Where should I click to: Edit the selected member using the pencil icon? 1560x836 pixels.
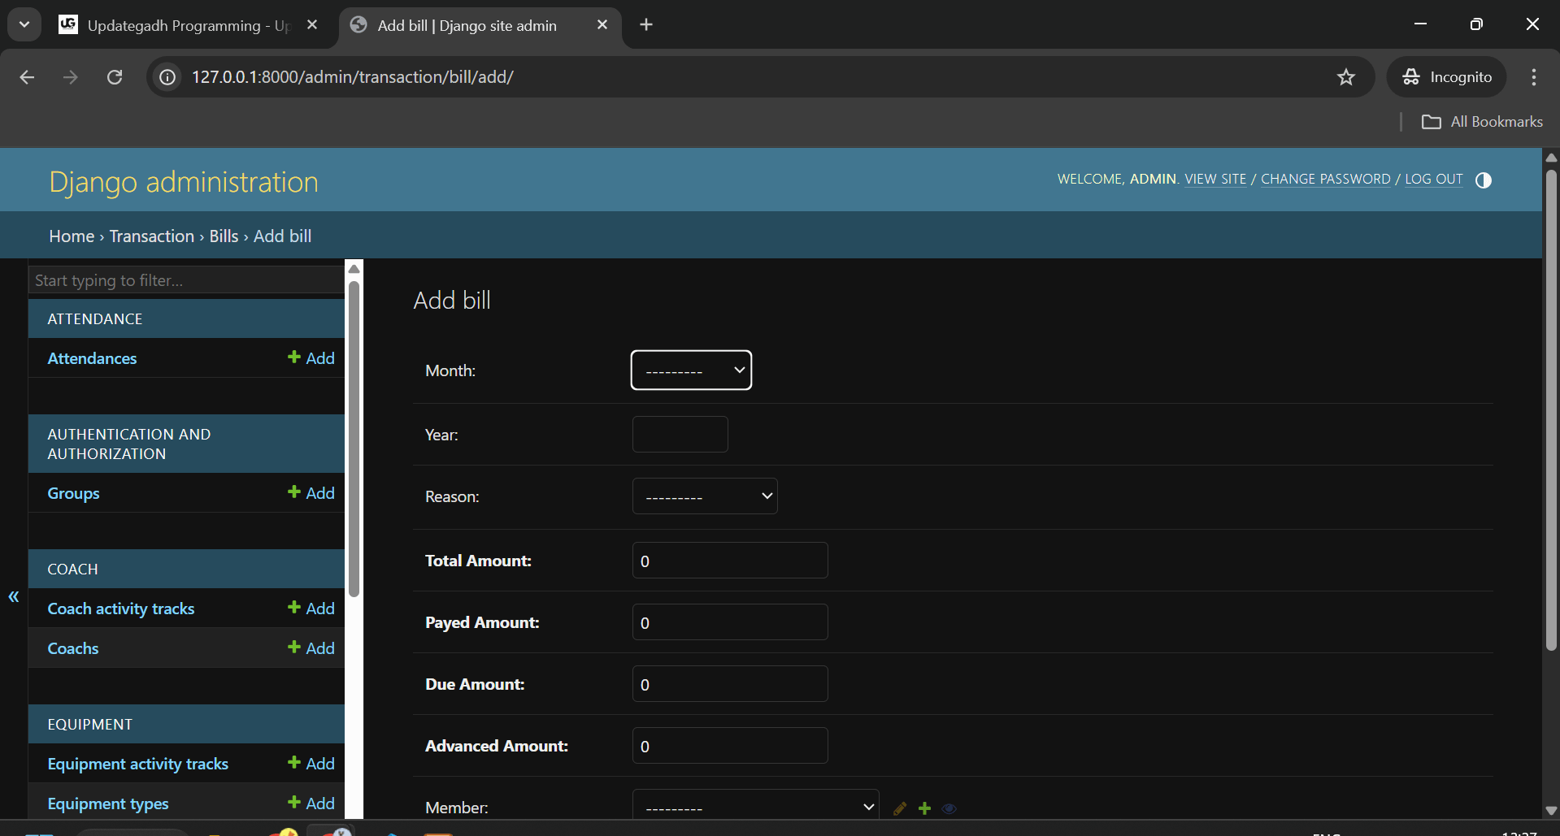[x=898, y=808]
